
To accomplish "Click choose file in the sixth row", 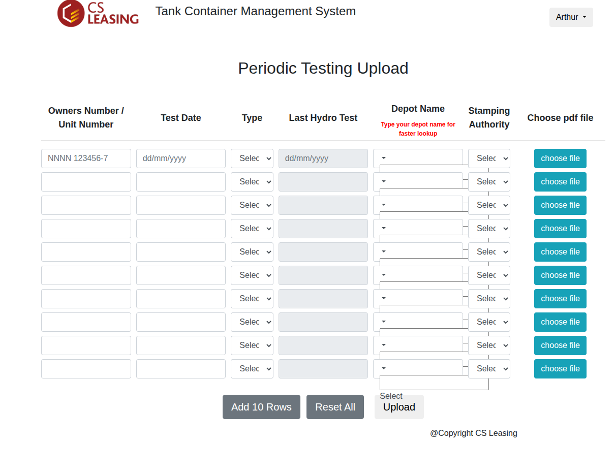I will pos(560,275).
